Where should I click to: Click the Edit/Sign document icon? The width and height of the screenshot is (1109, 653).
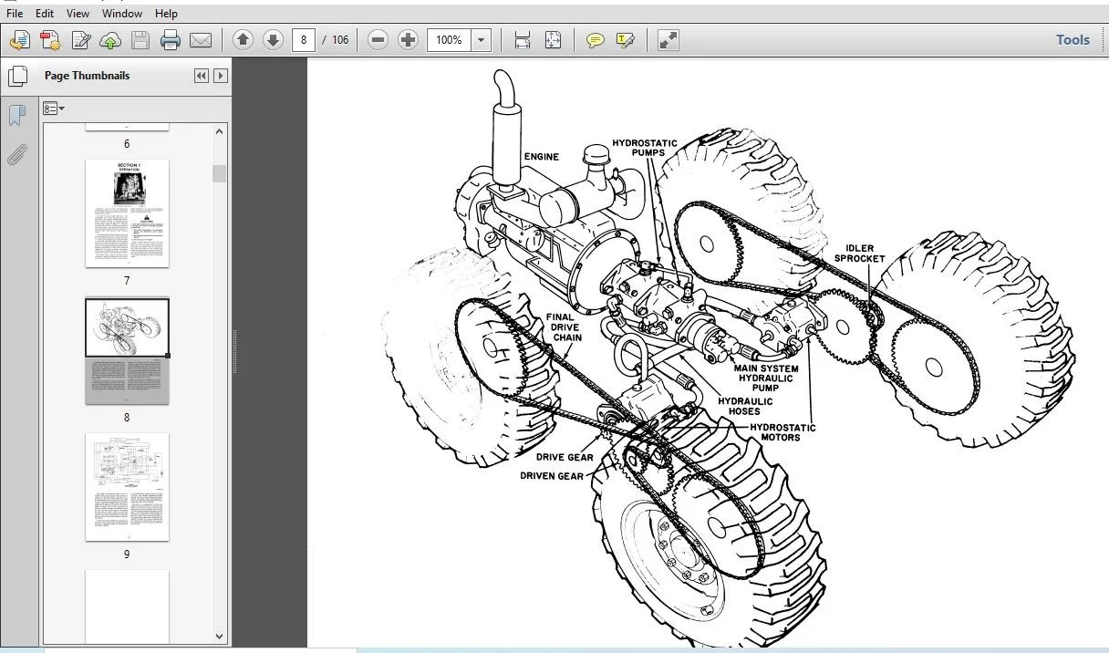[81, 40]
